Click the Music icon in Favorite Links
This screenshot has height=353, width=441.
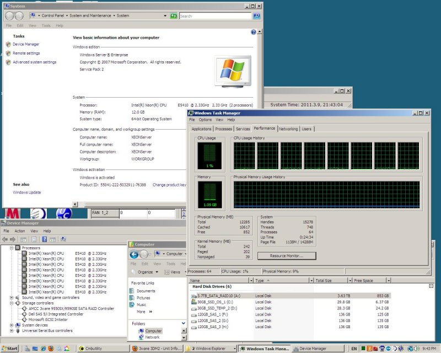click(x=132, y=304)
